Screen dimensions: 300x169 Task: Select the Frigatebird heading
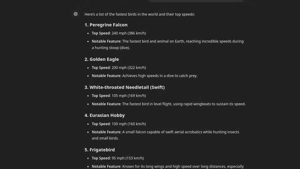tap(100, 150)
